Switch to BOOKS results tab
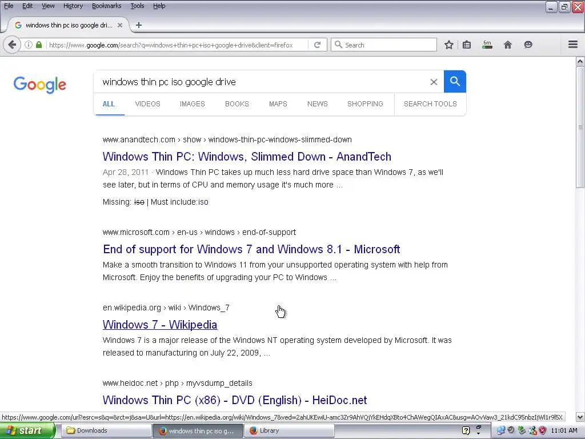Screen dimensions: 585x439 [x=237, y=104]
